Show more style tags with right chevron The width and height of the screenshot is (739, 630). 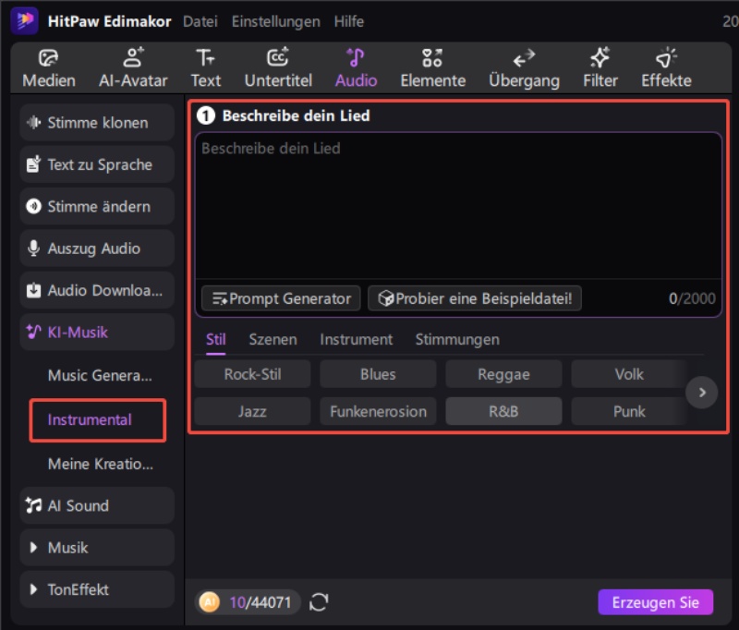point(702,392)
